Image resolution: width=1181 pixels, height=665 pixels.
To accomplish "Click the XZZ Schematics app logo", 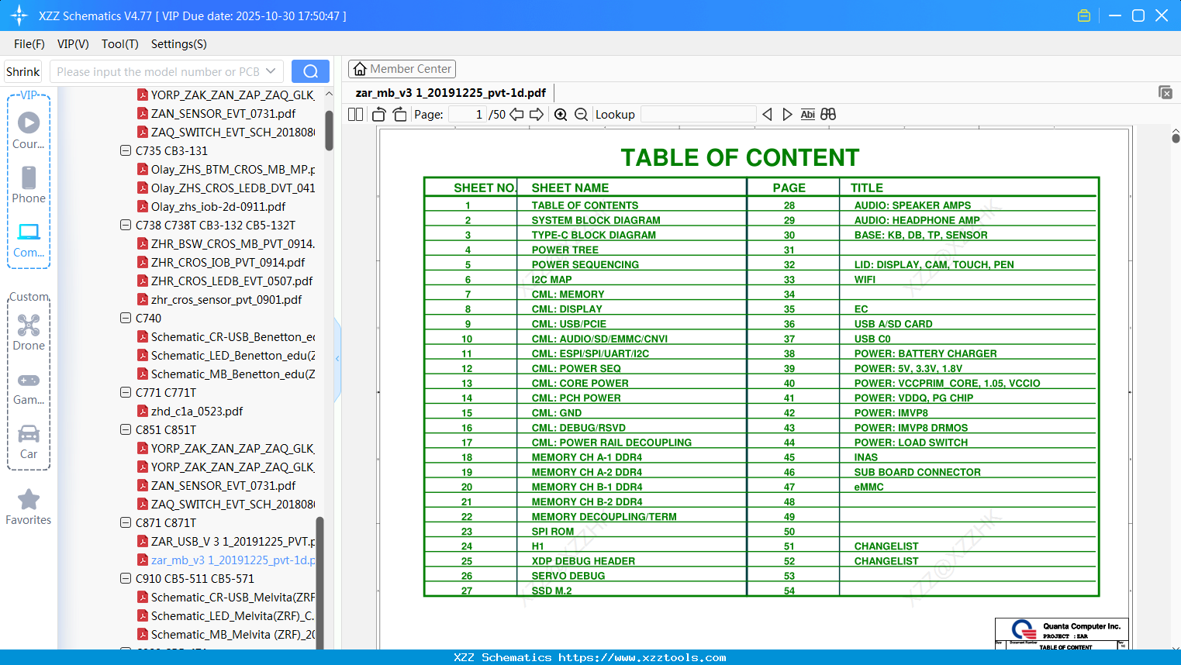I will click(19, 16).
